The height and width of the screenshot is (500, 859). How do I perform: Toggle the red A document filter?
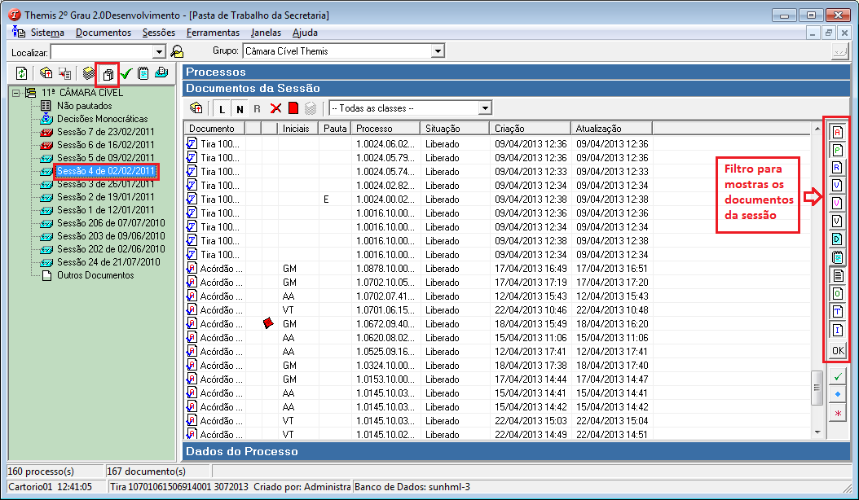837,132
